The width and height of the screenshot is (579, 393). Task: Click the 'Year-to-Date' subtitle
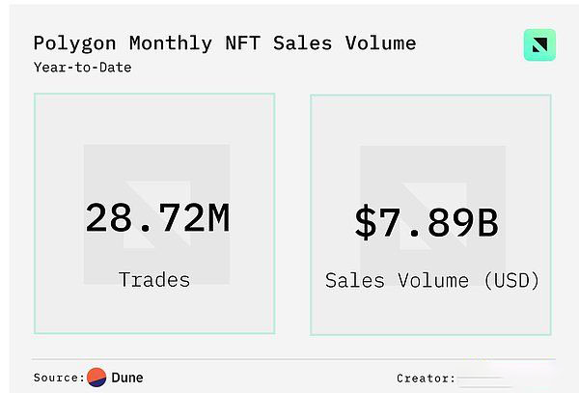point(82,68)
